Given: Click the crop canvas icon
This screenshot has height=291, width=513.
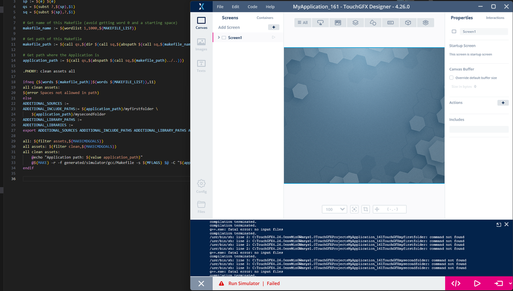Looking at the screenshot, I should pyautogui.click(x=366, y=209).
